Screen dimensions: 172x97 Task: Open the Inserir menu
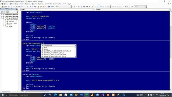coord(21,4)
